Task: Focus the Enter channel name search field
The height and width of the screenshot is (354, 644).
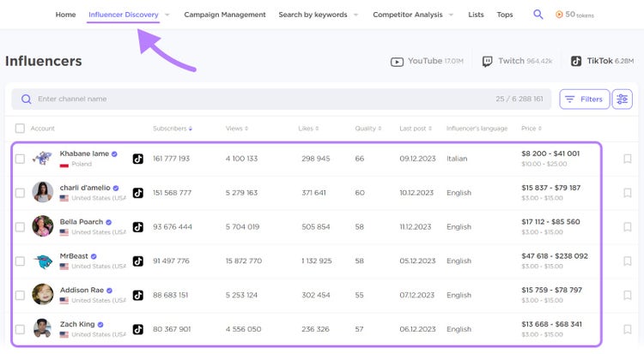Action: pyautogui.click(x=282, y=99)
